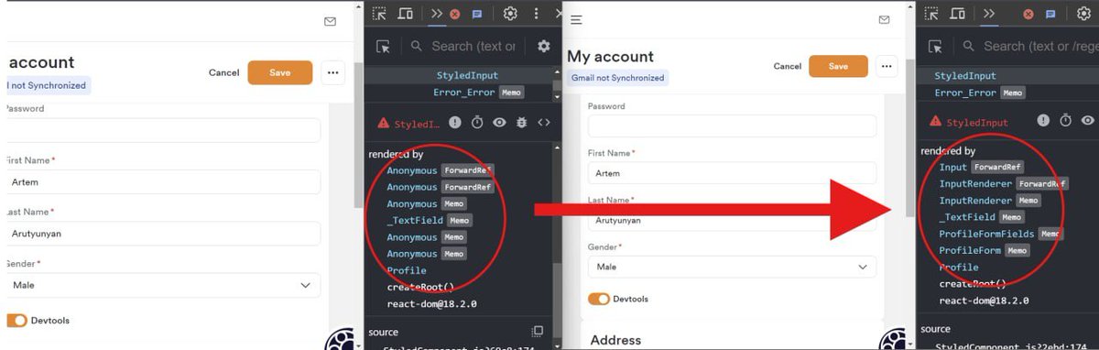Click Cancel button in left screenshot
Screen dimensions: 1099x350
click(x=223, y=72)
